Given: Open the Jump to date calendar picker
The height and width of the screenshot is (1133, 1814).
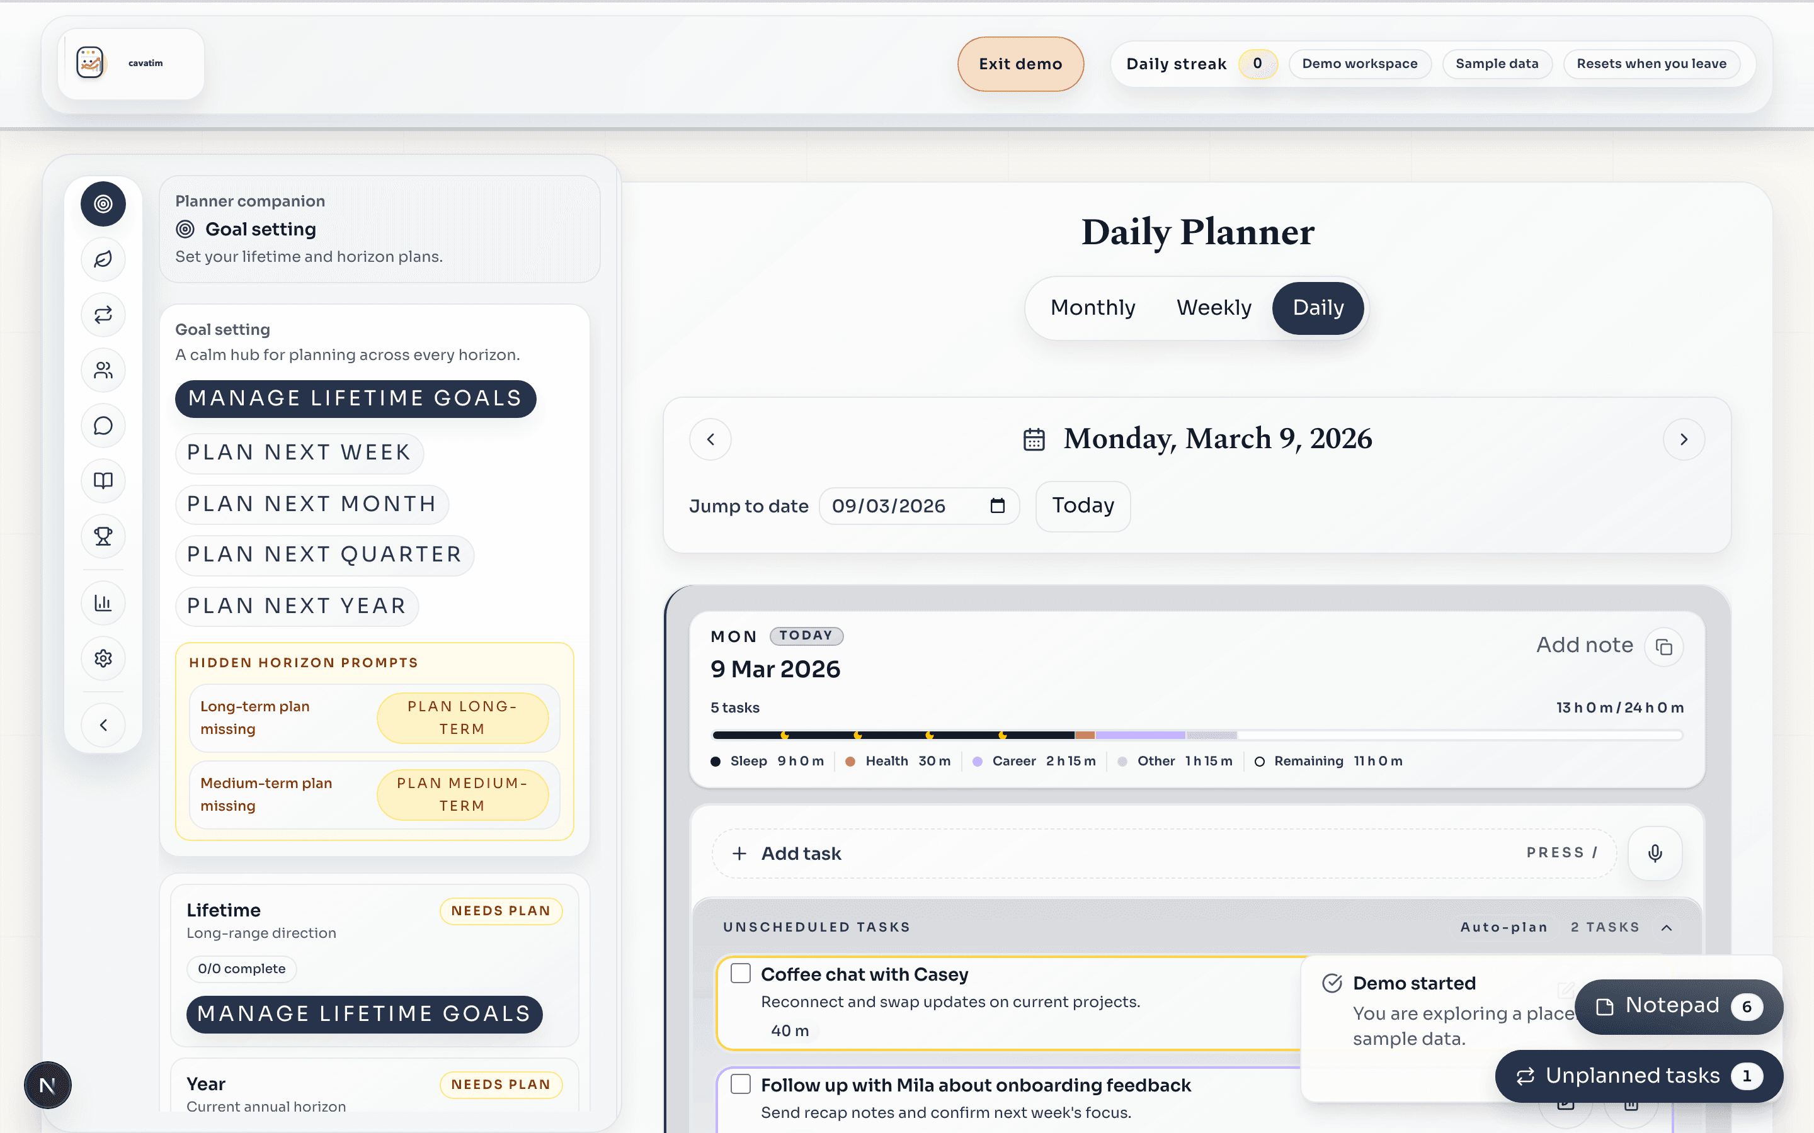Looking at the screenshot, I should (x=997, y=506).
